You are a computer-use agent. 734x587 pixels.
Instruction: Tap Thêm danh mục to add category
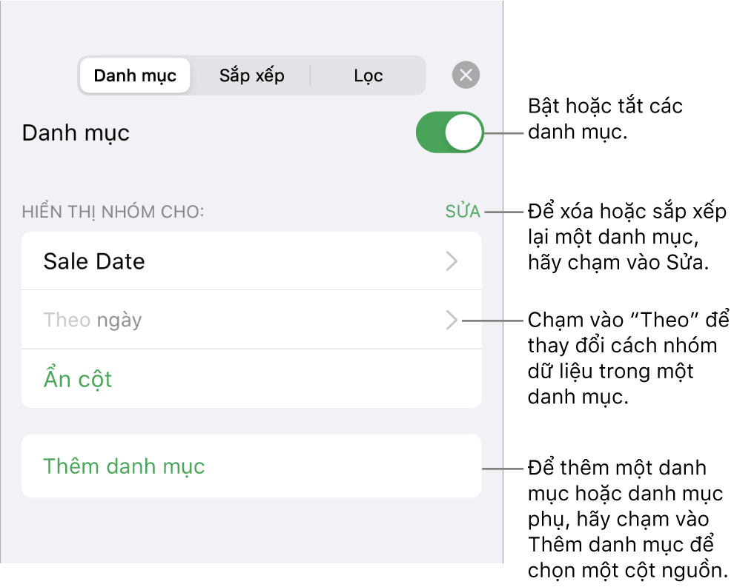coord(251,466)
